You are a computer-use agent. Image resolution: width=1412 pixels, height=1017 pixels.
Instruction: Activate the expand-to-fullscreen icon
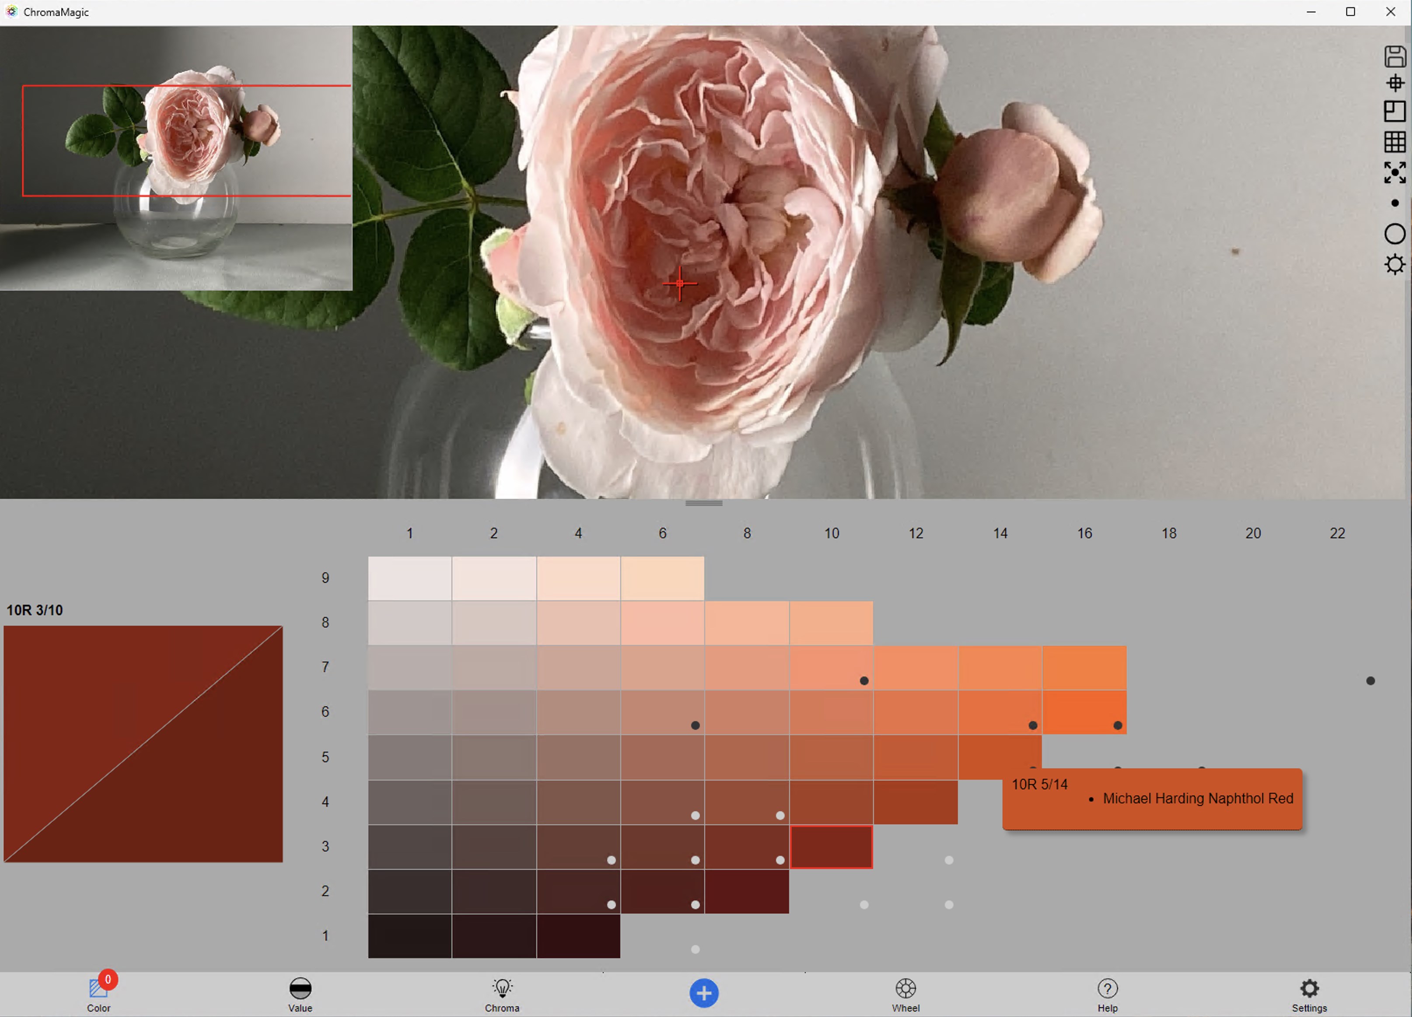(1395, 172)
